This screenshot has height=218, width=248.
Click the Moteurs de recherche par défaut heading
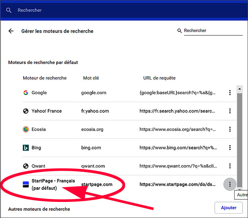tap(43, 62)
